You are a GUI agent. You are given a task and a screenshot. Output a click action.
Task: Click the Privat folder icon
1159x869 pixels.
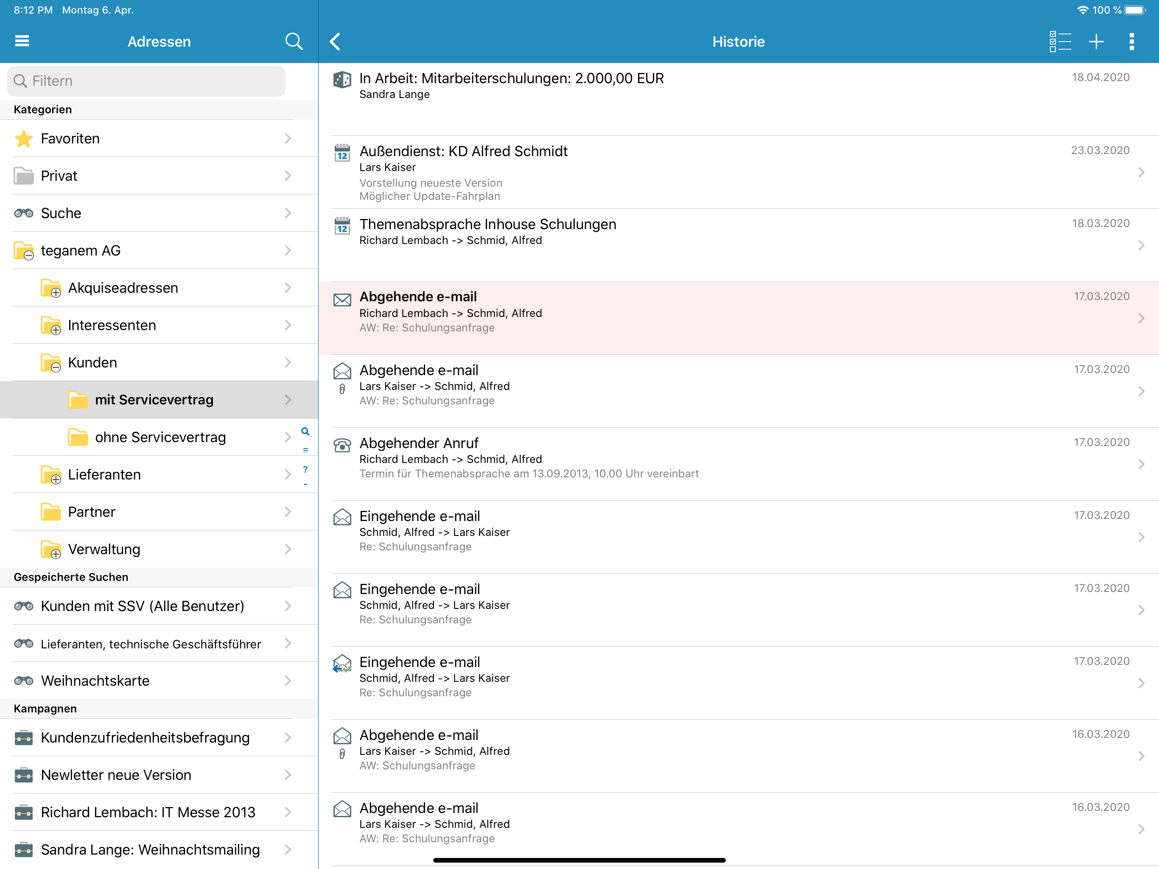point(24,176)
